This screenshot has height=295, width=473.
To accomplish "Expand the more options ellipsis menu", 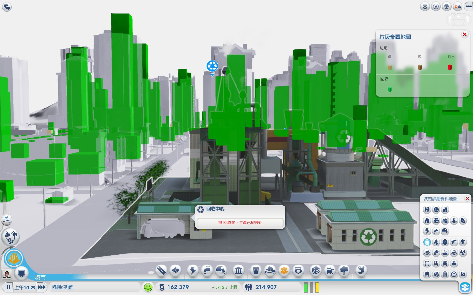I will click(x=468, y=6).
